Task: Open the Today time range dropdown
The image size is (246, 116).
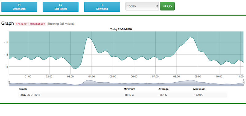Action: (x=142, y=6)
